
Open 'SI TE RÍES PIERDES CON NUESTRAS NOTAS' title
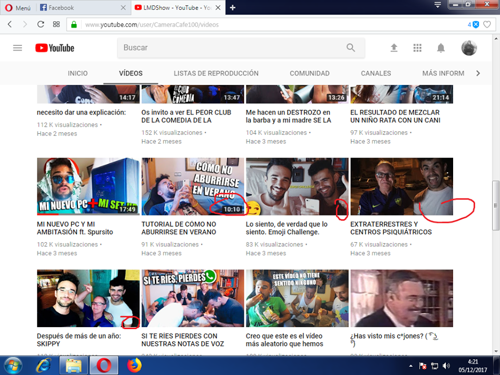183,340
